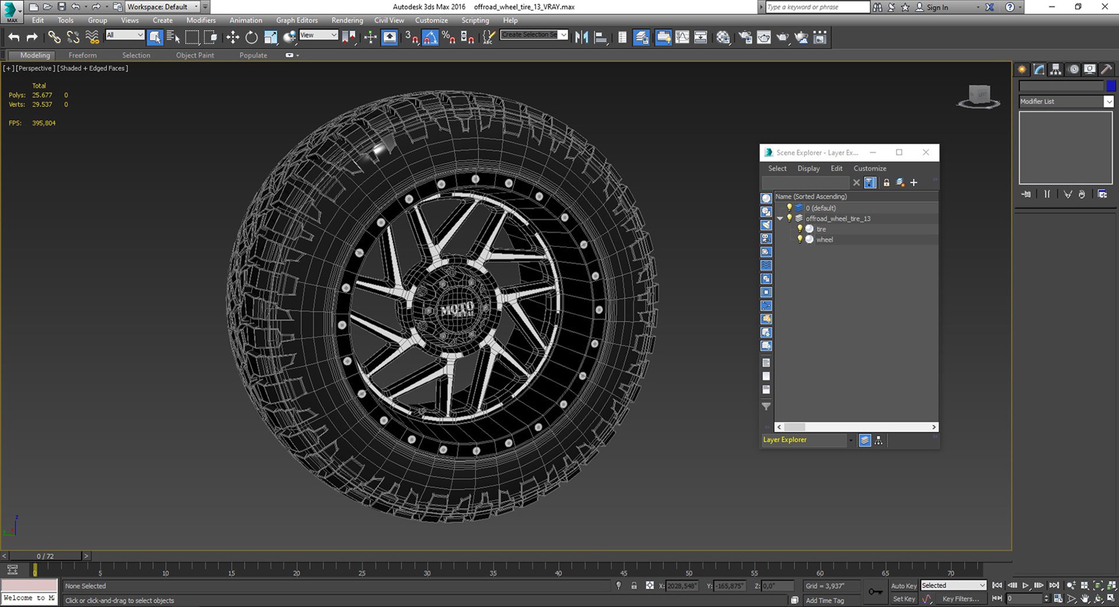Screen dimensions: 1119x607
Task: Open the selection filter All dropdown
Action: click(x=125, y=35)
